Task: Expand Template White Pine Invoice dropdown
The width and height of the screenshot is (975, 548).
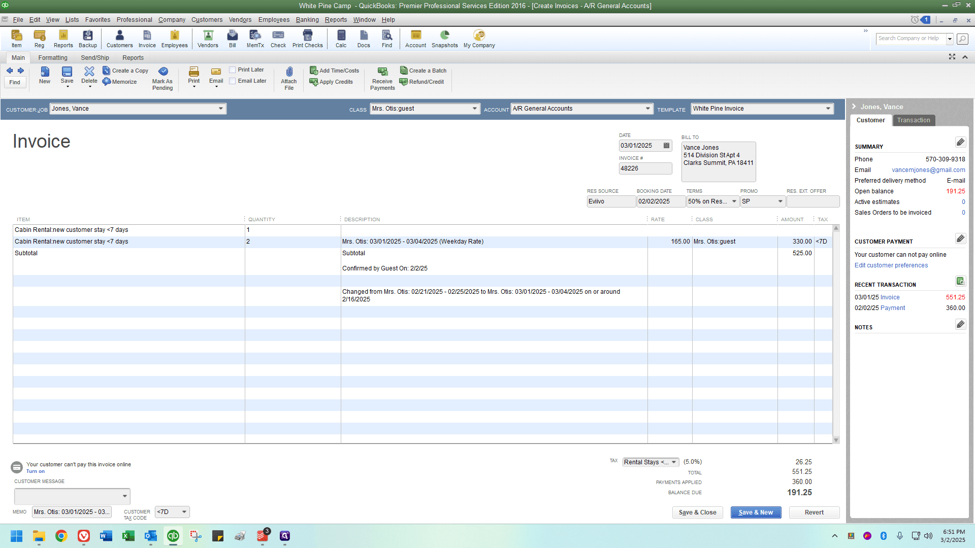Action: 828,109
